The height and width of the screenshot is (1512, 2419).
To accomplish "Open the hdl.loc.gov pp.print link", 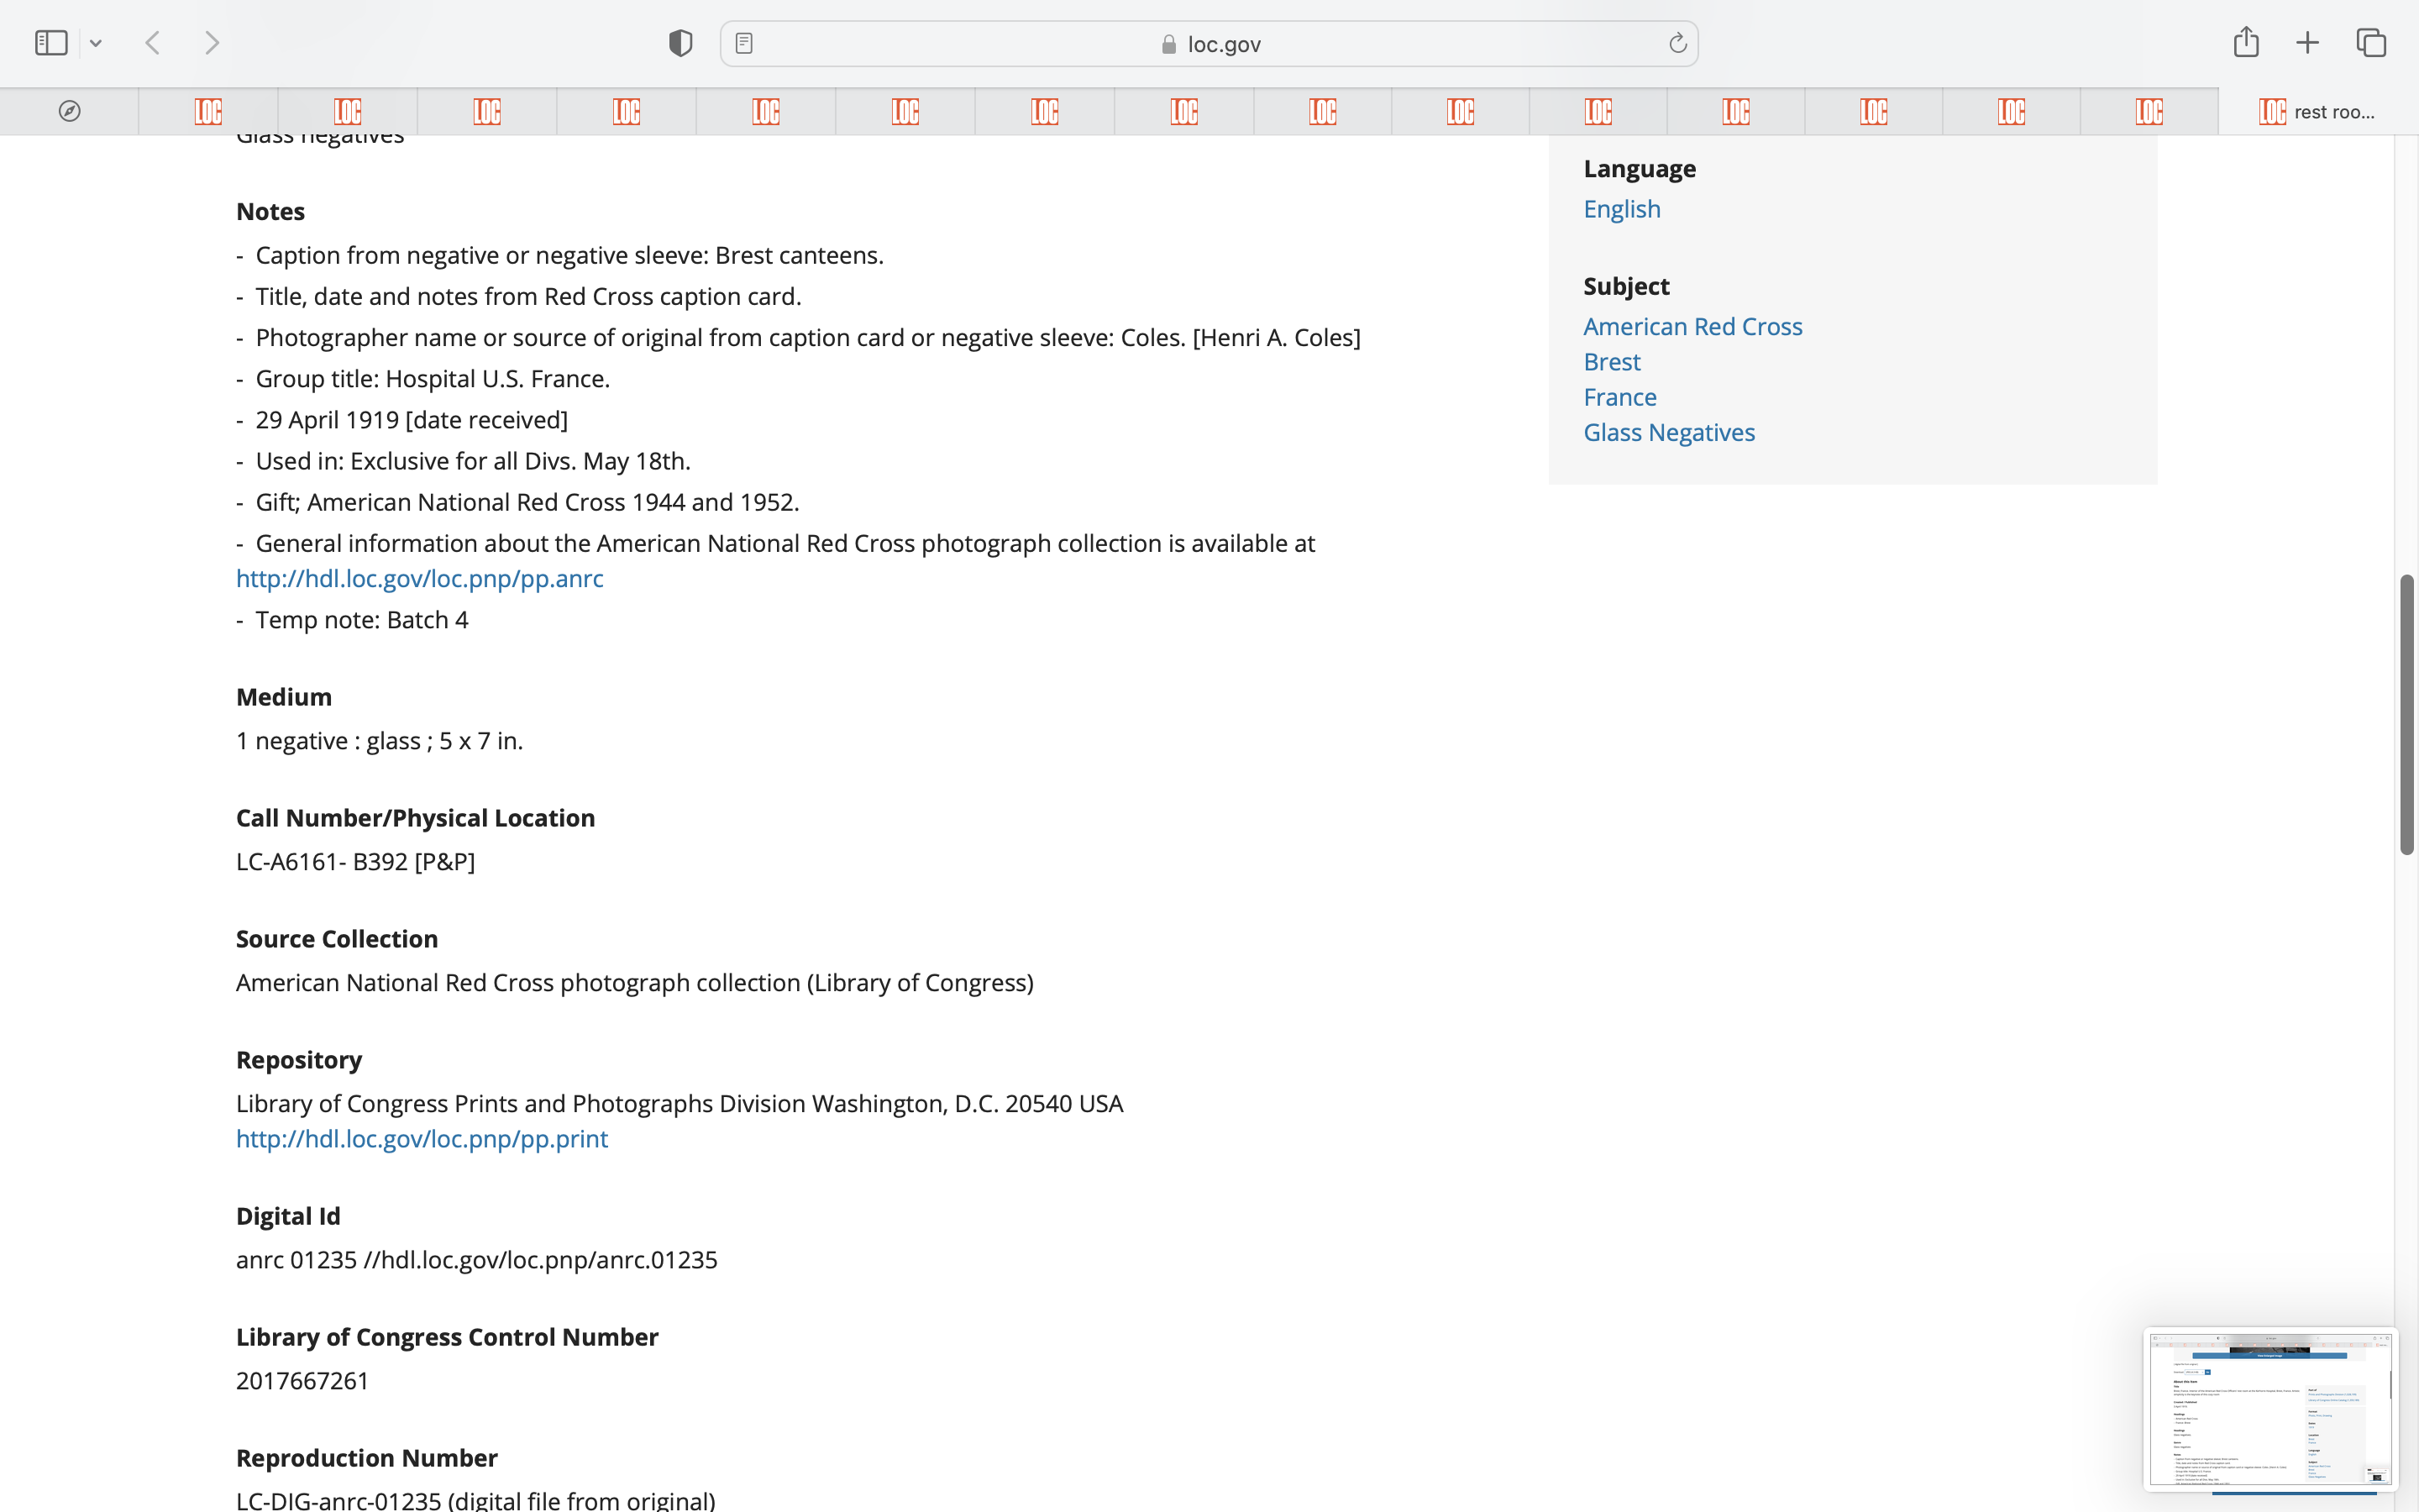I will 422,1138.
